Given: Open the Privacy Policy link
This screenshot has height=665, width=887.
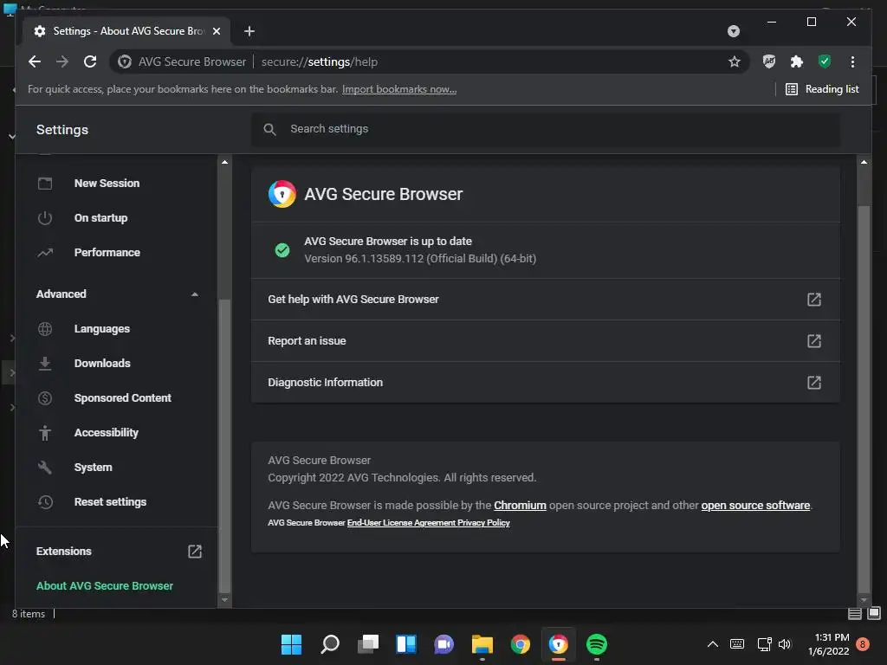Looking at the screenshot, I should [483, 522].
